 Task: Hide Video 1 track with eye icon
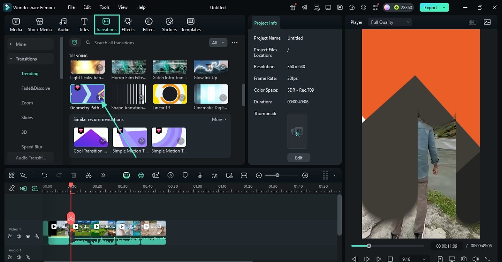[28, 237]
